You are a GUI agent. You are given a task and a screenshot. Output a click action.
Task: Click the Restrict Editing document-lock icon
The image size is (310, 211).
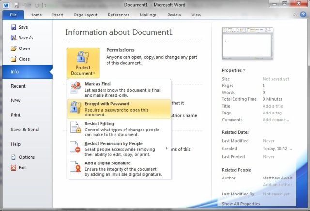click(x=76, y=127)
